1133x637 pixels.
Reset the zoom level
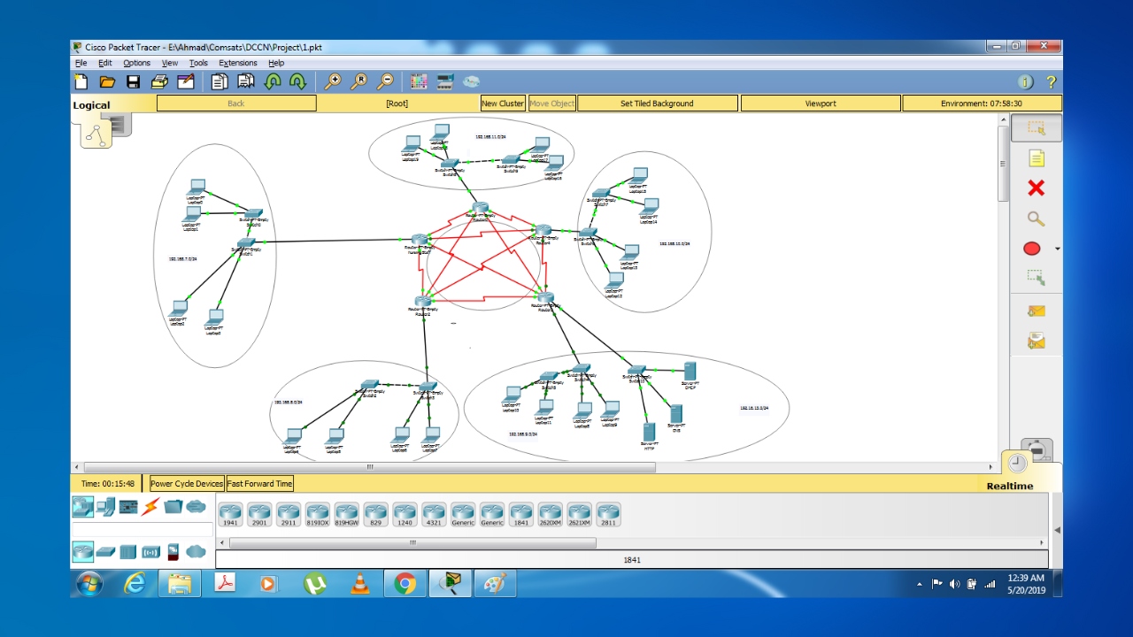pyautogui.click(x=358, y=81)
